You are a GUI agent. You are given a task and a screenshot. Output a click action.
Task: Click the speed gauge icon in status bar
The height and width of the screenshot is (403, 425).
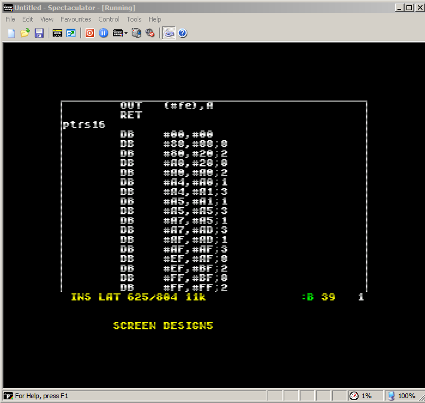coord(354,396)
